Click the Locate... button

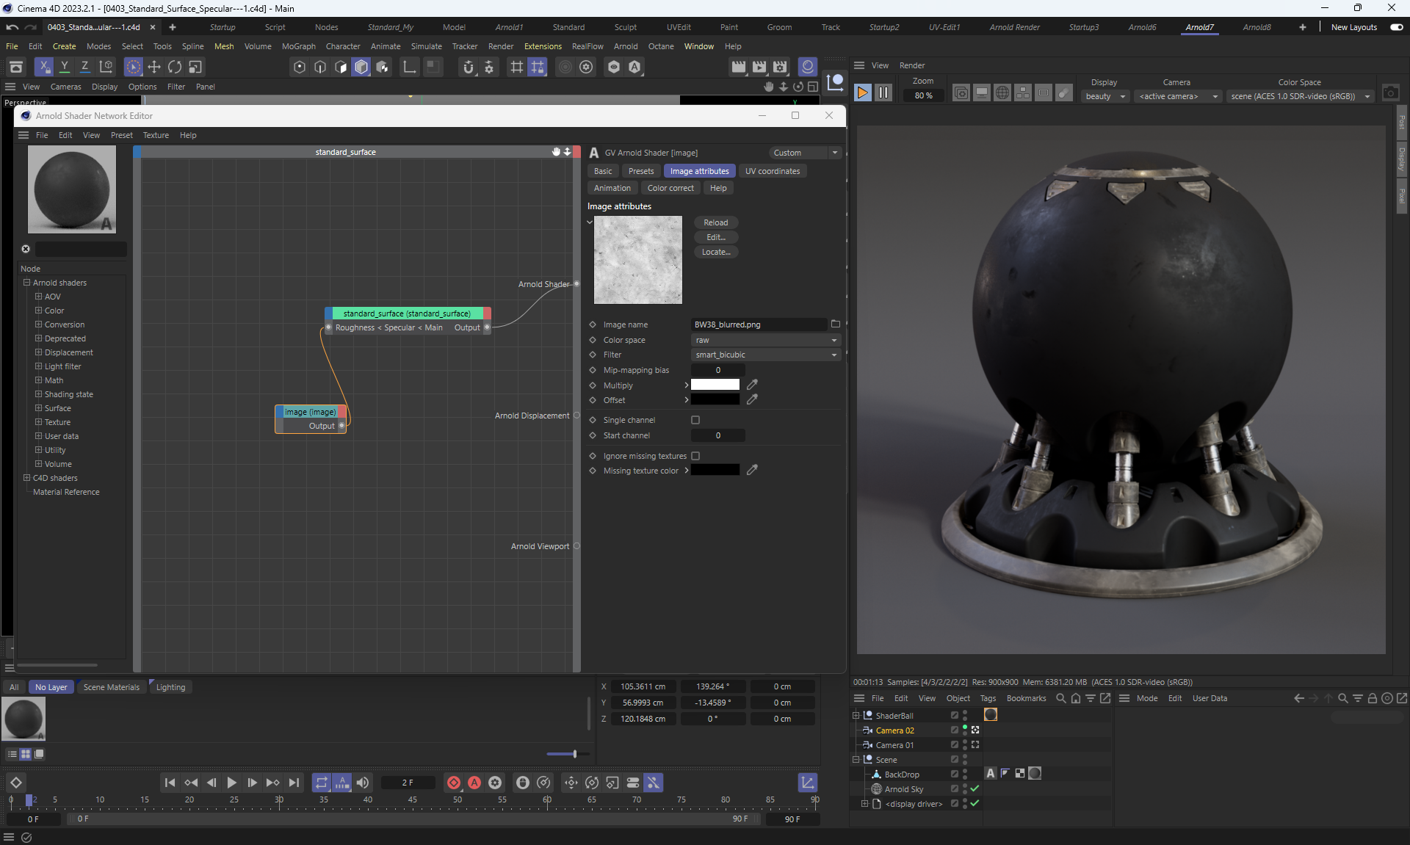click(715, 252)
